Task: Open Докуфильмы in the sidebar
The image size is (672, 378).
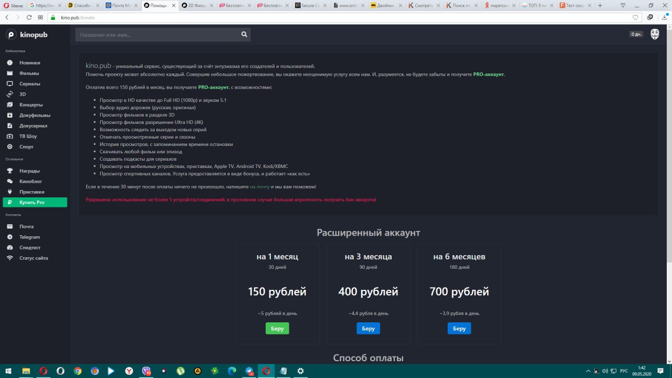Action: click(35, 115)
